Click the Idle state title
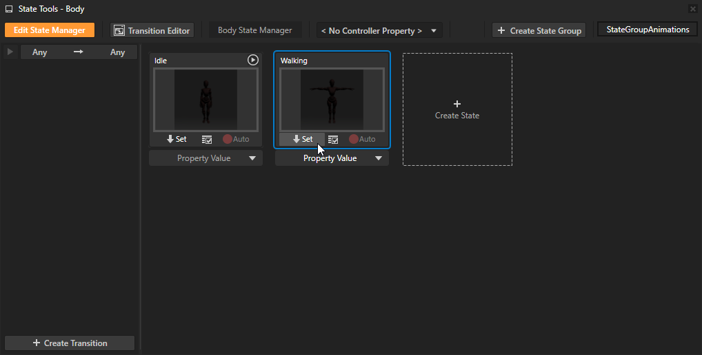This screenshot has height=355, width=702. (x=161, y=61)
